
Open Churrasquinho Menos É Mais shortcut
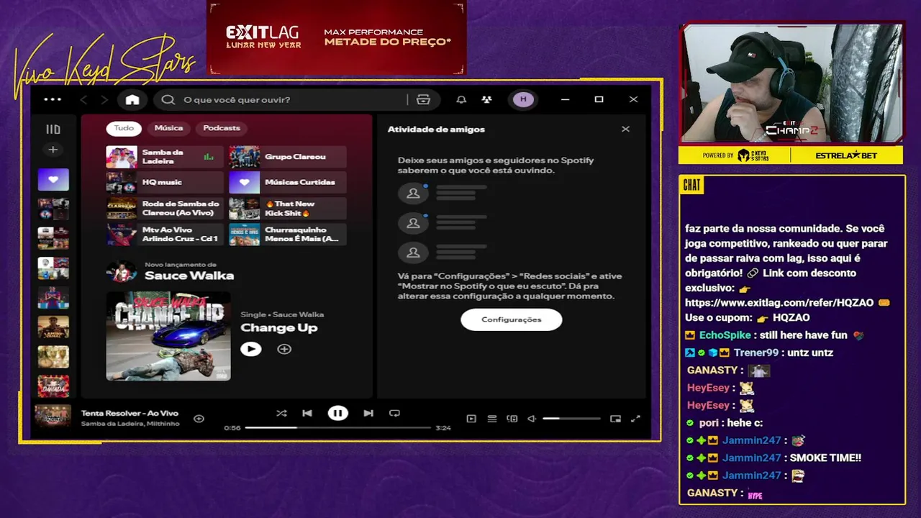(288, 235)
